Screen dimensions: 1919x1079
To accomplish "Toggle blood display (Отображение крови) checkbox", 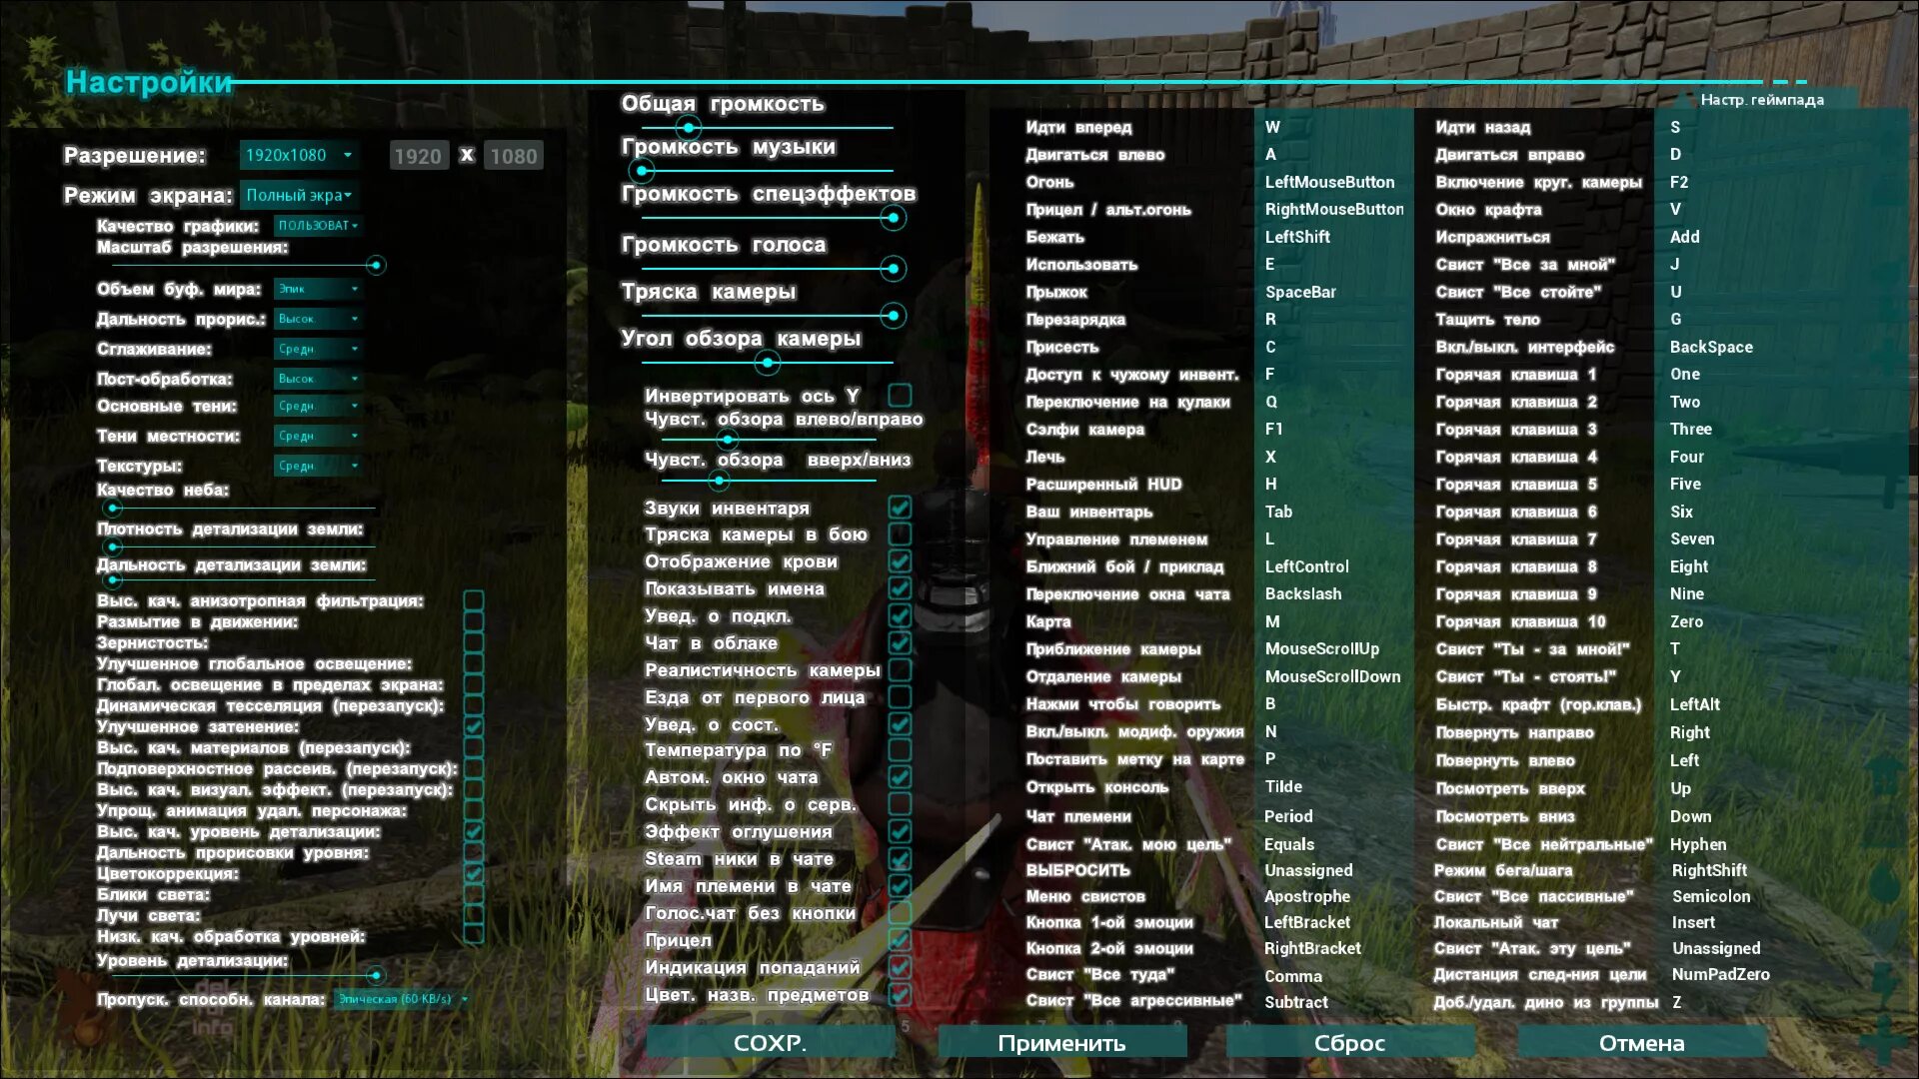I will [900, 561].
